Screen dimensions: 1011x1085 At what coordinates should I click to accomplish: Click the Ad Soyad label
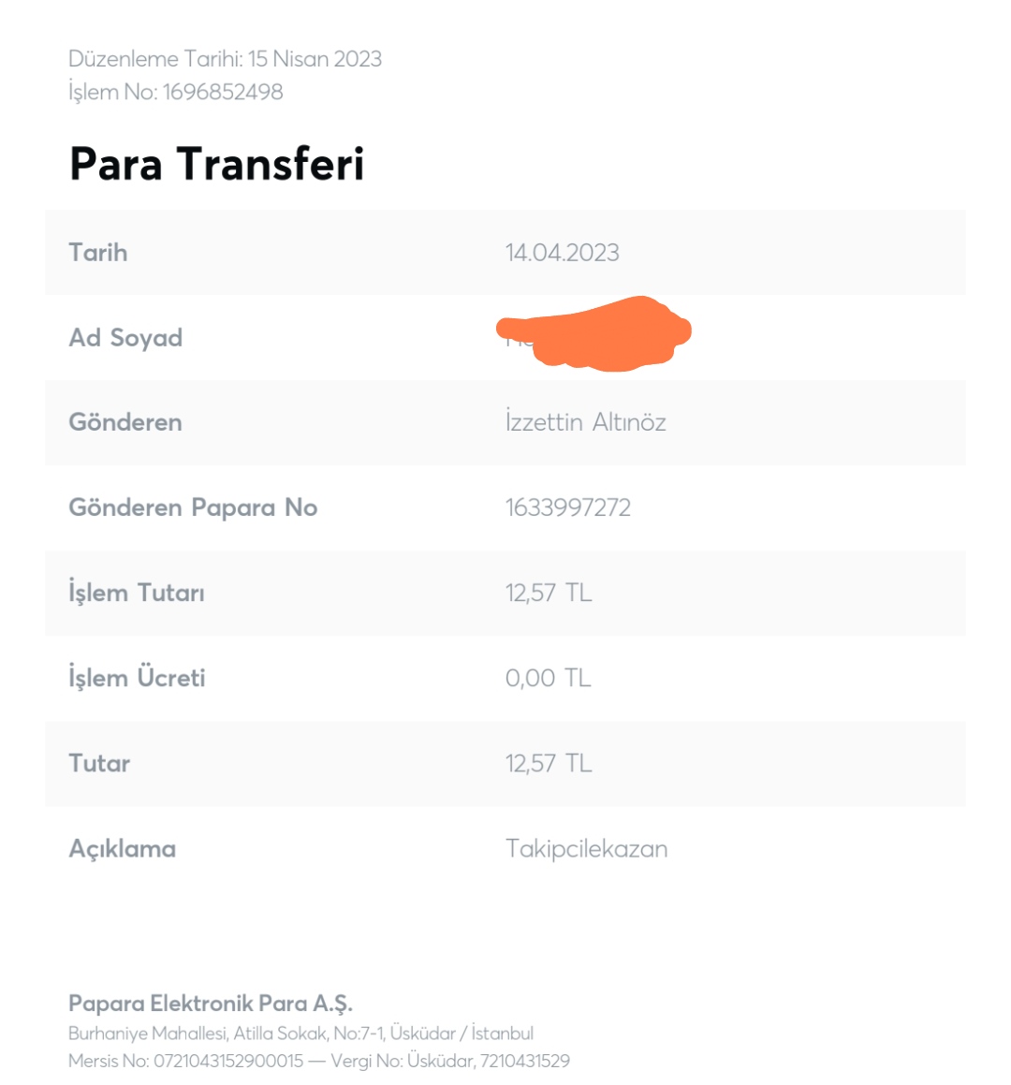point(126,338)
